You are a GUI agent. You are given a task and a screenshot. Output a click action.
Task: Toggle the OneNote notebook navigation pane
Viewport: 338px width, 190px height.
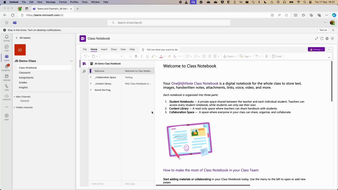(84, 64)
